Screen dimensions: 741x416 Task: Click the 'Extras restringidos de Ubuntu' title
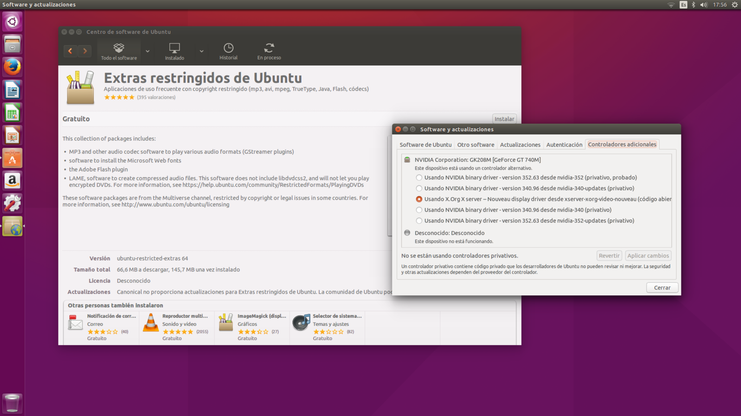[203, 78]
